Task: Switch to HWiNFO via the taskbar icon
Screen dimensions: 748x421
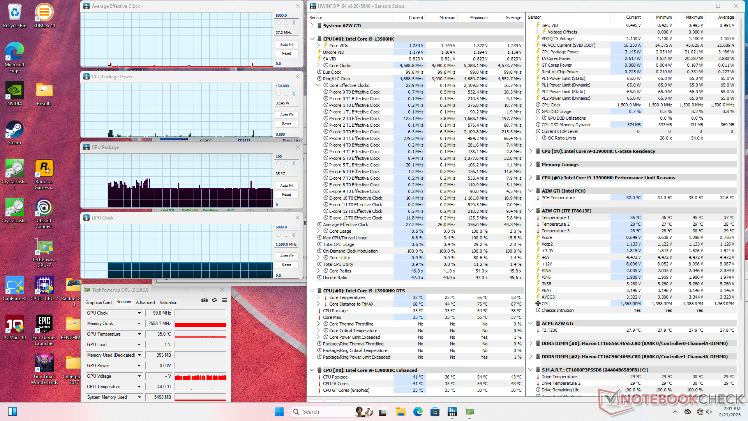Action: click(x=452, y=412)
